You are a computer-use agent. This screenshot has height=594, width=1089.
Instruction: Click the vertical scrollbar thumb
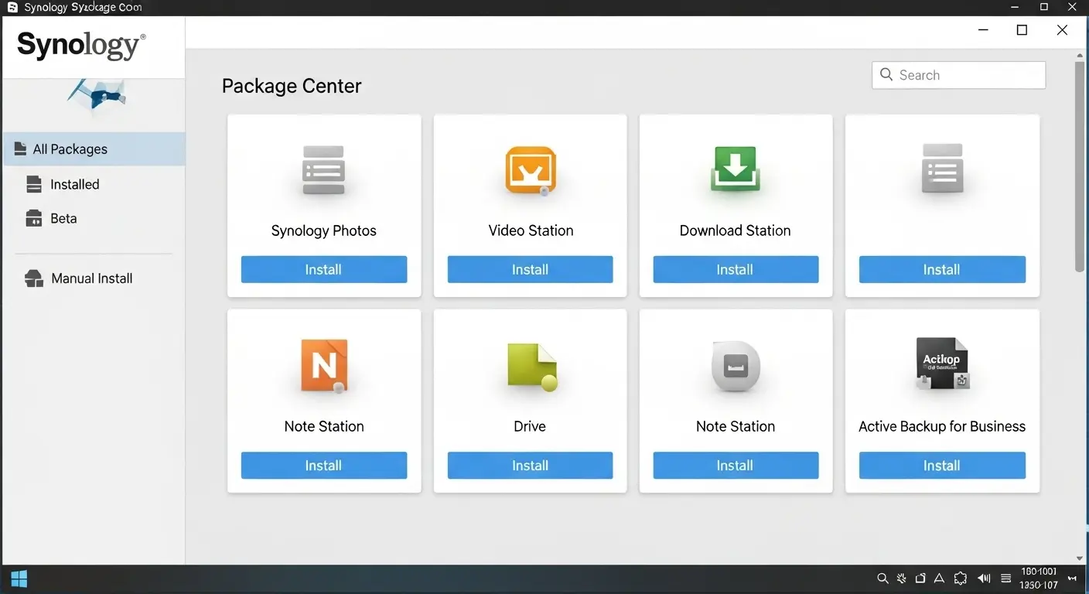[1080, 167]
